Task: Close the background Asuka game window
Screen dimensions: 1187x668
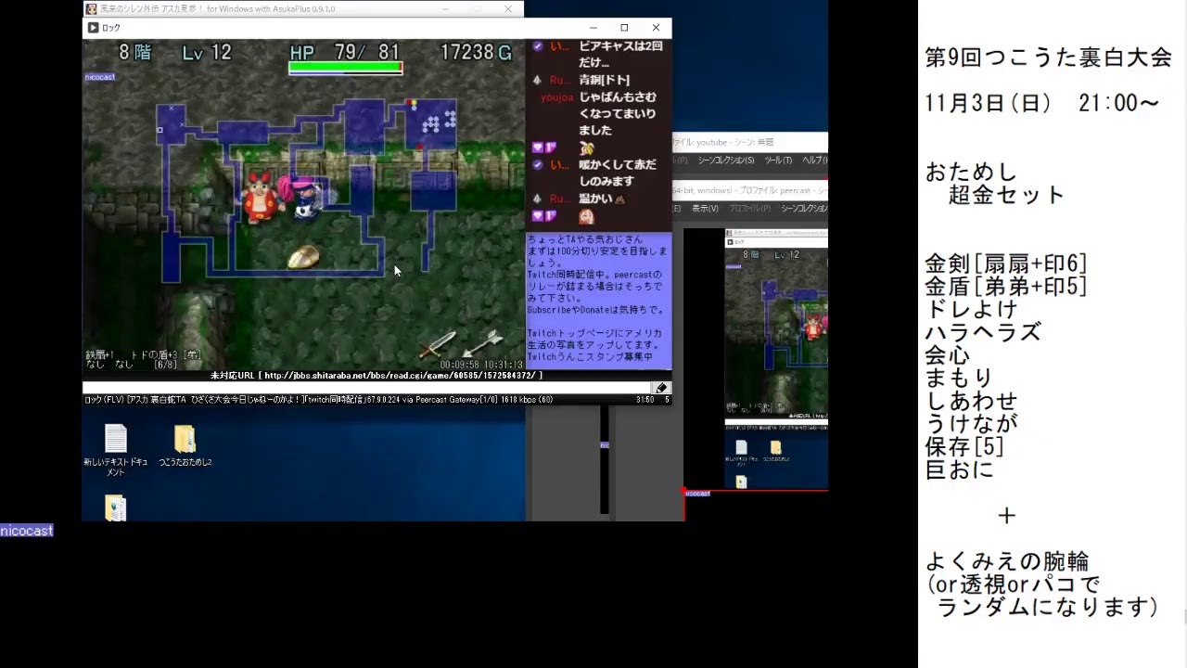Action: pos(508,8)
